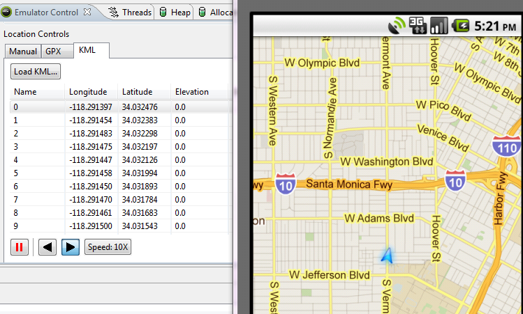Screen dimensions: 523x314
Task: Click the Load KML... button
Action: 36,72
